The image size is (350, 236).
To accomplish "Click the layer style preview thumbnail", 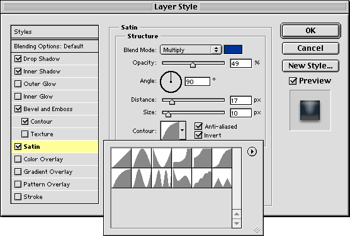I will point(310,110).
